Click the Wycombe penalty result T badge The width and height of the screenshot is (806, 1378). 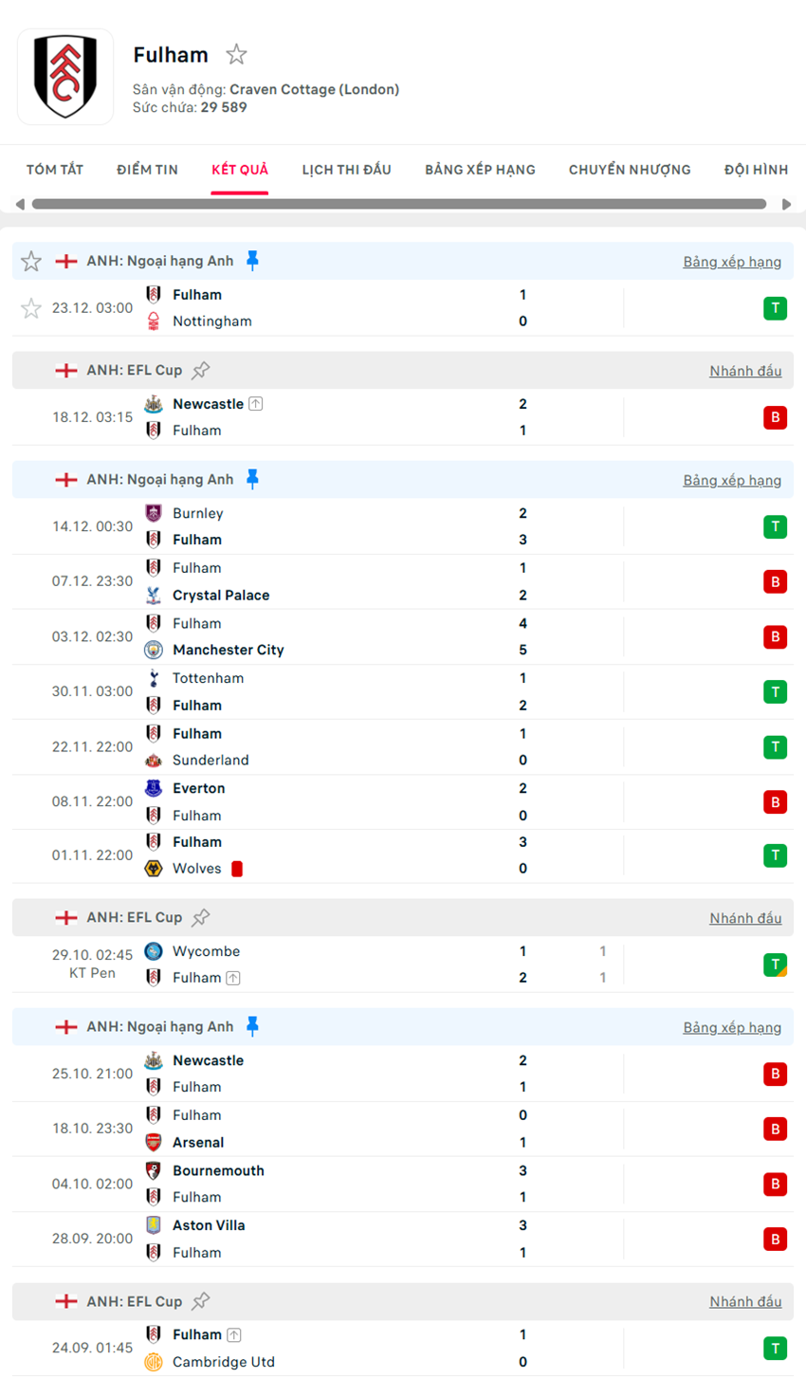click(x=775, y=965)
